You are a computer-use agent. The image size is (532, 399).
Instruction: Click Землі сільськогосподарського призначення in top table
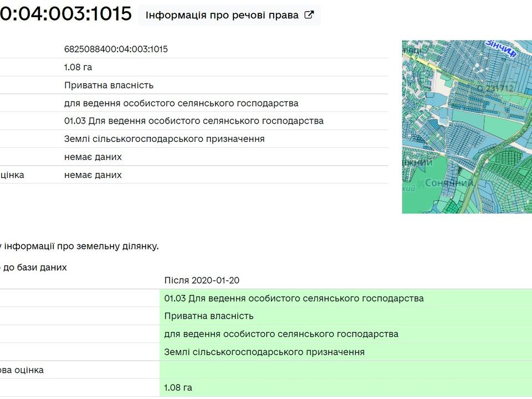pos(164,139)
